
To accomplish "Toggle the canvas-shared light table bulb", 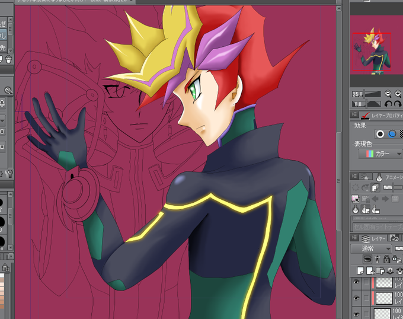I will tap(375, 210).
